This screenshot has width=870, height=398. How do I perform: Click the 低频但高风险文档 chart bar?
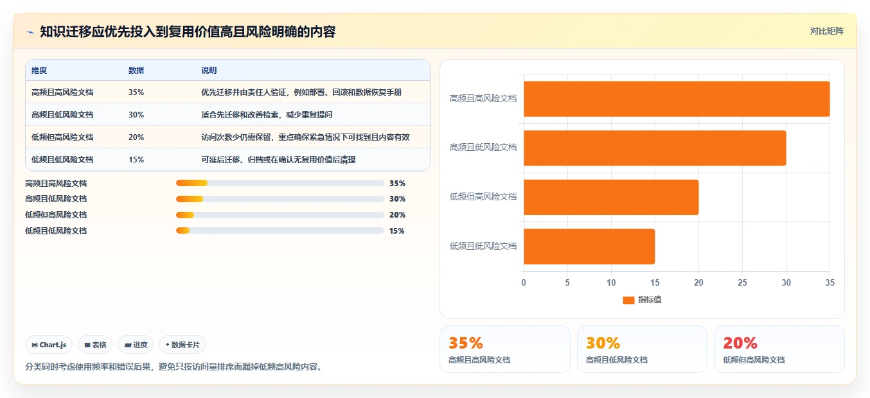611,197
